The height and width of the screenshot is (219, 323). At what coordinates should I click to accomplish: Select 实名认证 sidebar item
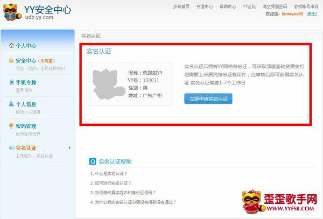tap(26, 148)
